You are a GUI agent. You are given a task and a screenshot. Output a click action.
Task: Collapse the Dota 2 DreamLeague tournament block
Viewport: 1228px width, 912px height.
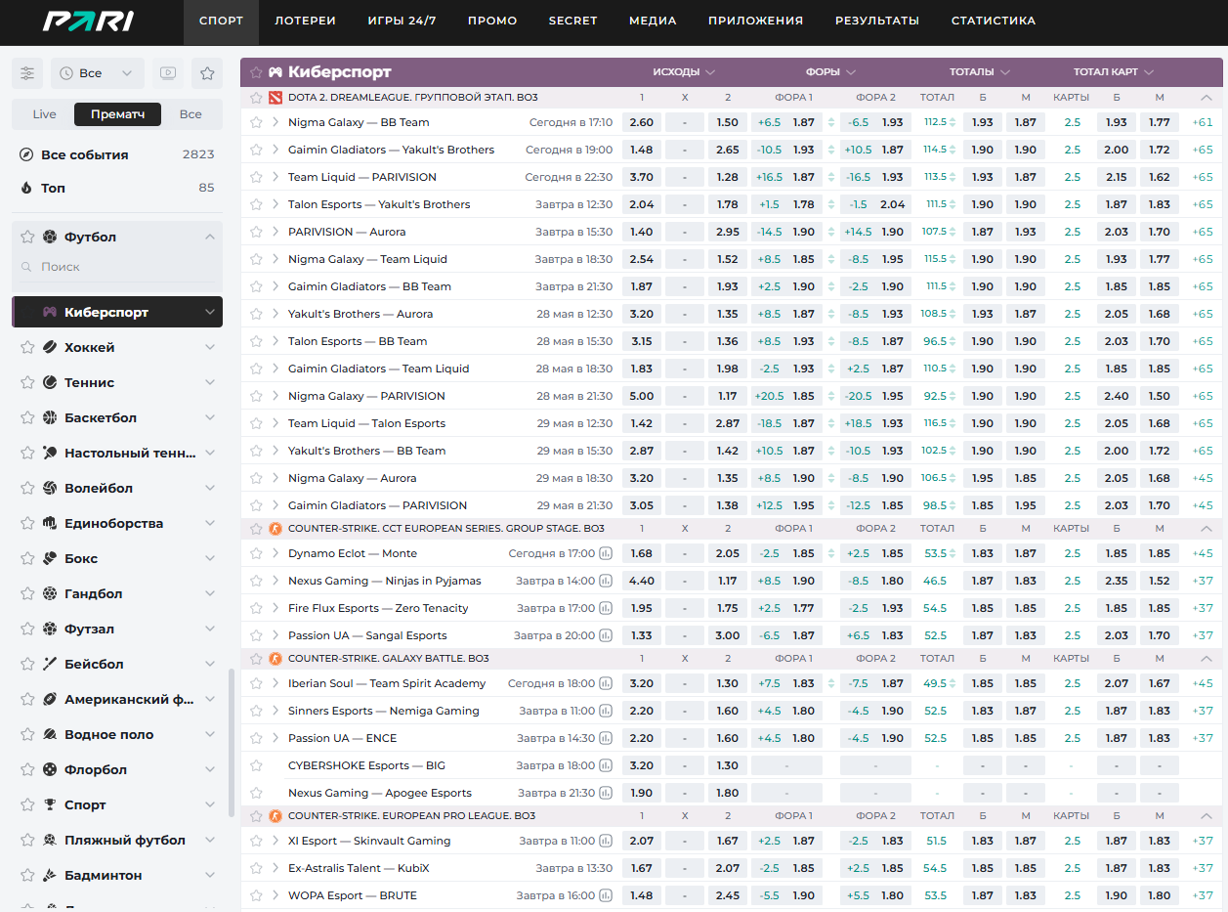[1206, 98]
